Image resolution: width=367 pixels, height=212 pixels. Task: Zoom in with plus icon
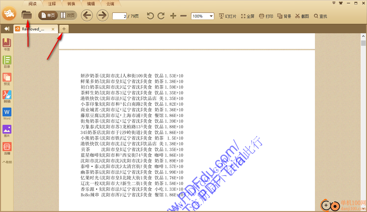[173, 16]
